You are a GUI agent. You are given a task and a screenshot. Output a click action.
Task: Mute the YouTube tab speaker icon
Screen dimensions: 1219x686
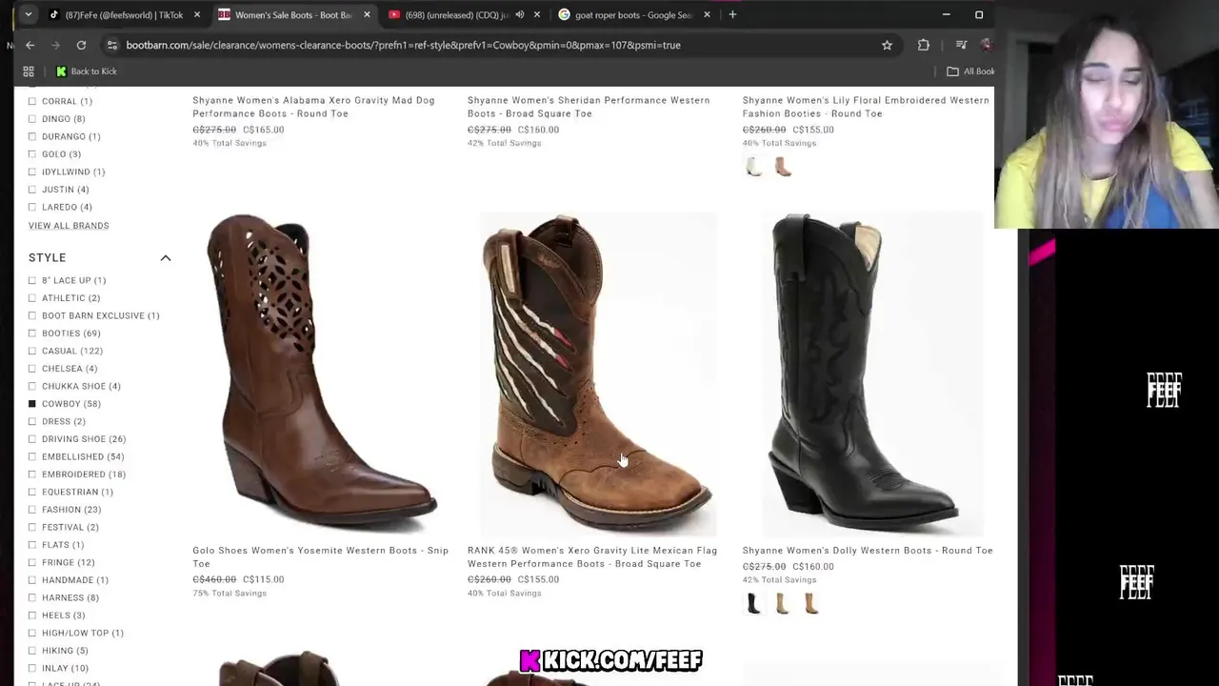(519, 14)
